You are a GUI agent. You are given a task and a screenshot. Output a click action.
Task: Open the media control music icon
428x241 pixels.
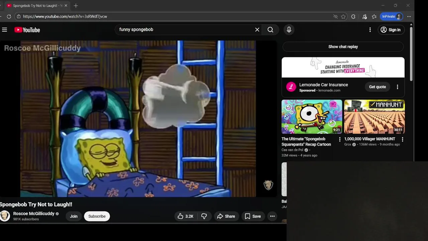tap(364, 16)
